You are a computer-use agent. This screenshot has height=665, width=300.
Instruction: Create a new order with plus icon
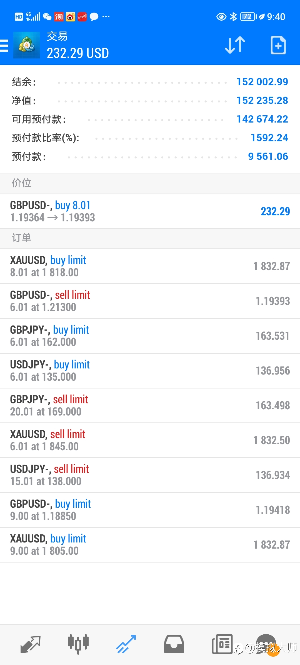(x=278, y=45)
